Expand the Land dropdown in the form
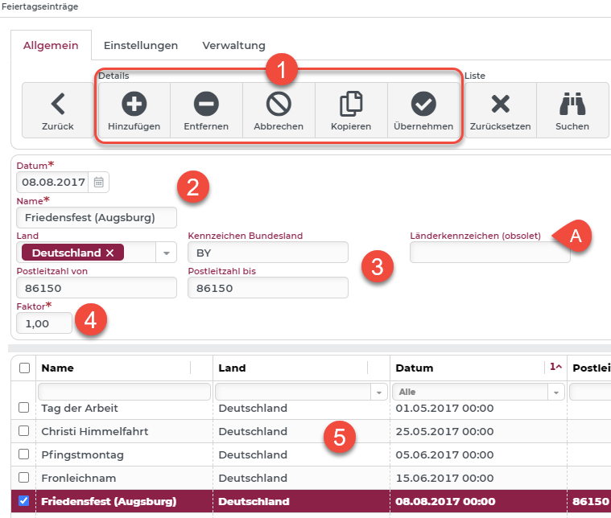 click(167, 253)
